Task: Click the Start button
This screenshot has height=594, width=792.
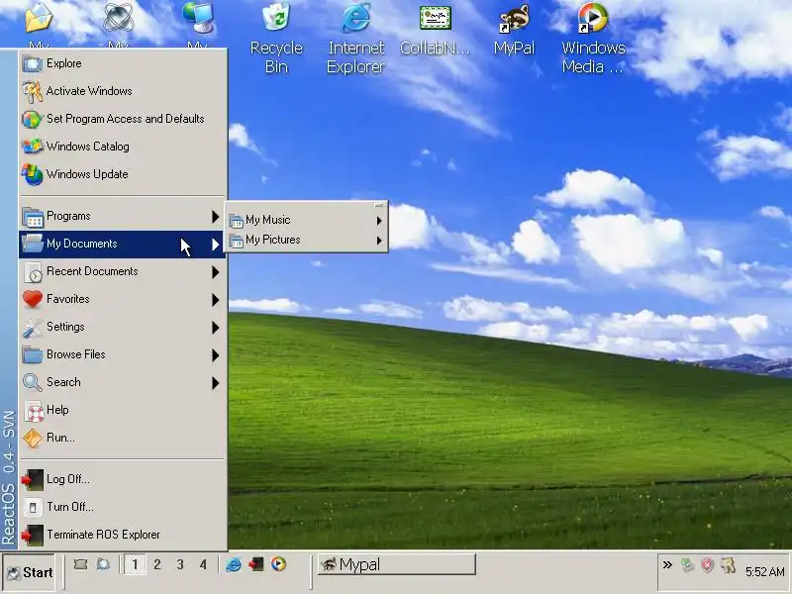Action: tap(30, 573)
